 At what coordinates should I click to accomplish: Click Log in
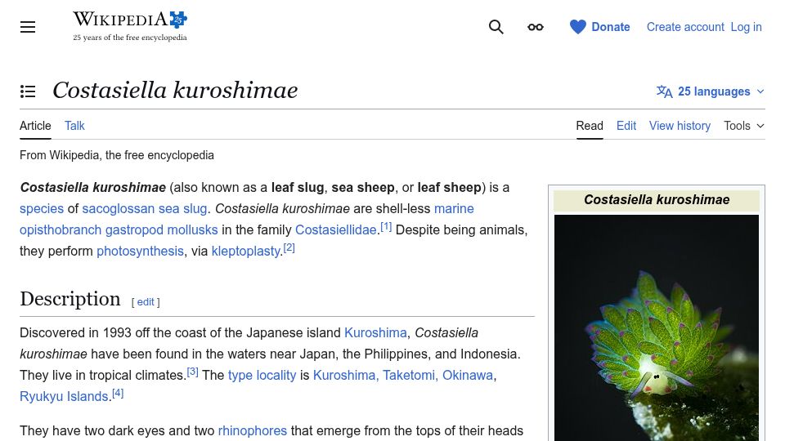[x=746, y=27]
